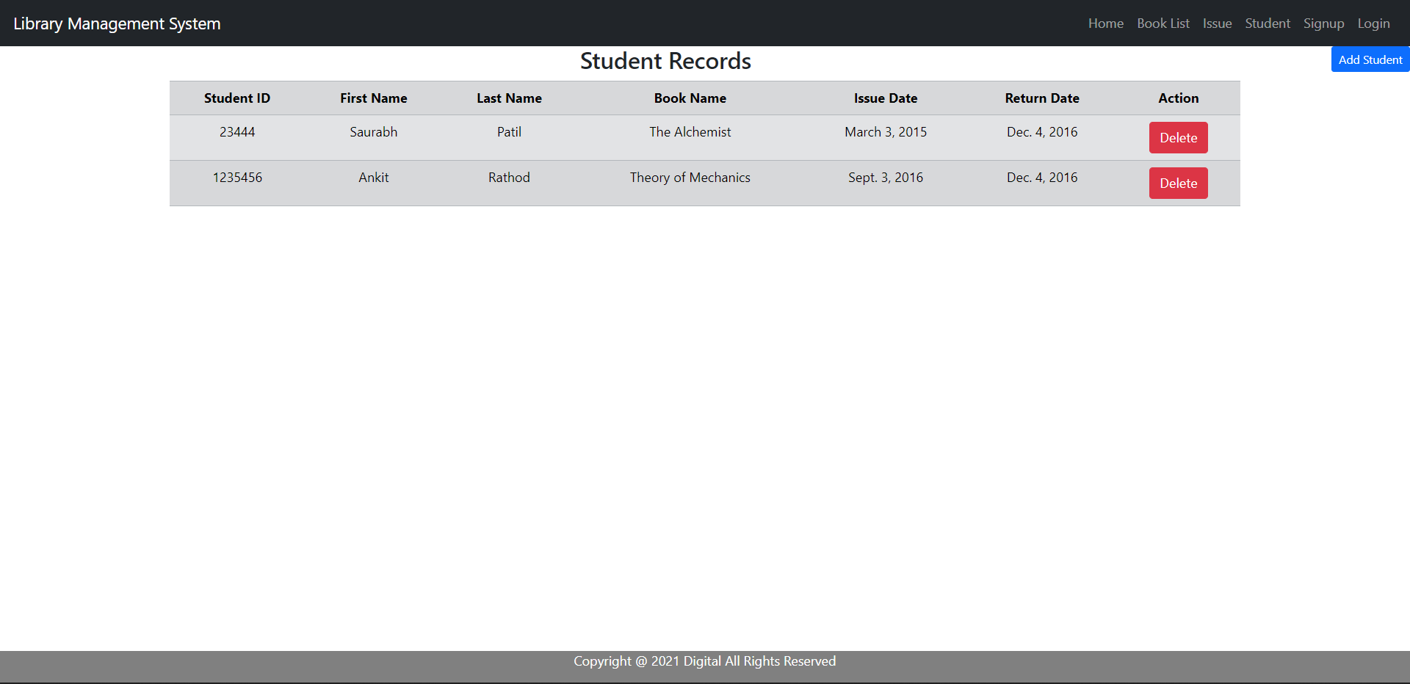The height and width of the screenshot is (684, 1410).
Task: Delete the record for Saurabh Patil
Action: click(x=1178, y=137)
